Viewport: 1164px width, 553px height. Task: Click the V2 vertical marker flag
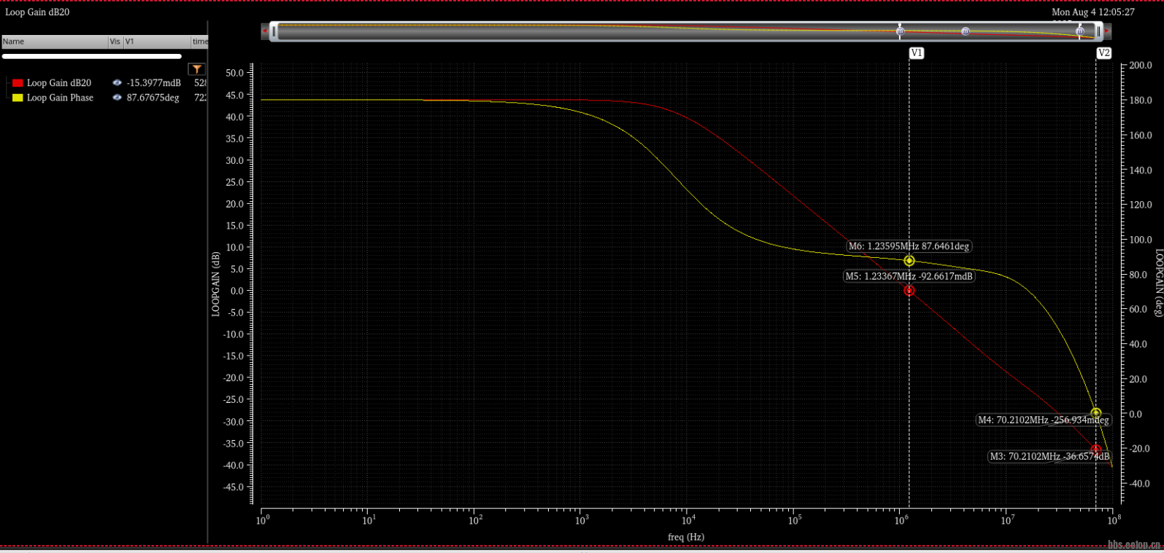1103,53
